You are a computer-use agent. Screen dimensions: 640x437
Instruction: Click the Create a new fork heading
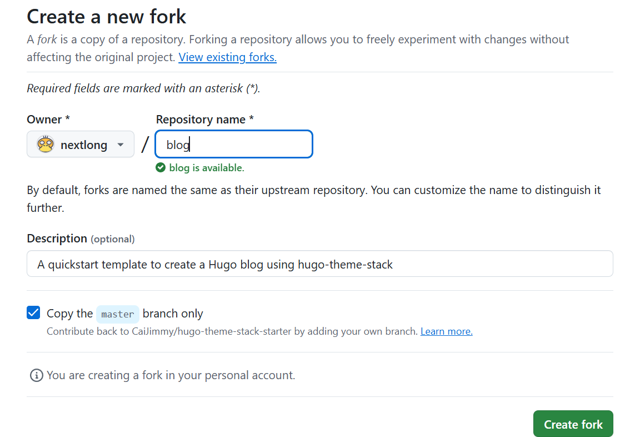(107, 17)
